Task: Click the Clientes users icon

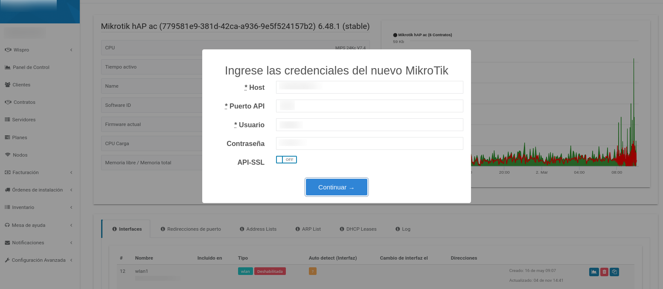Action: (7, 85)
